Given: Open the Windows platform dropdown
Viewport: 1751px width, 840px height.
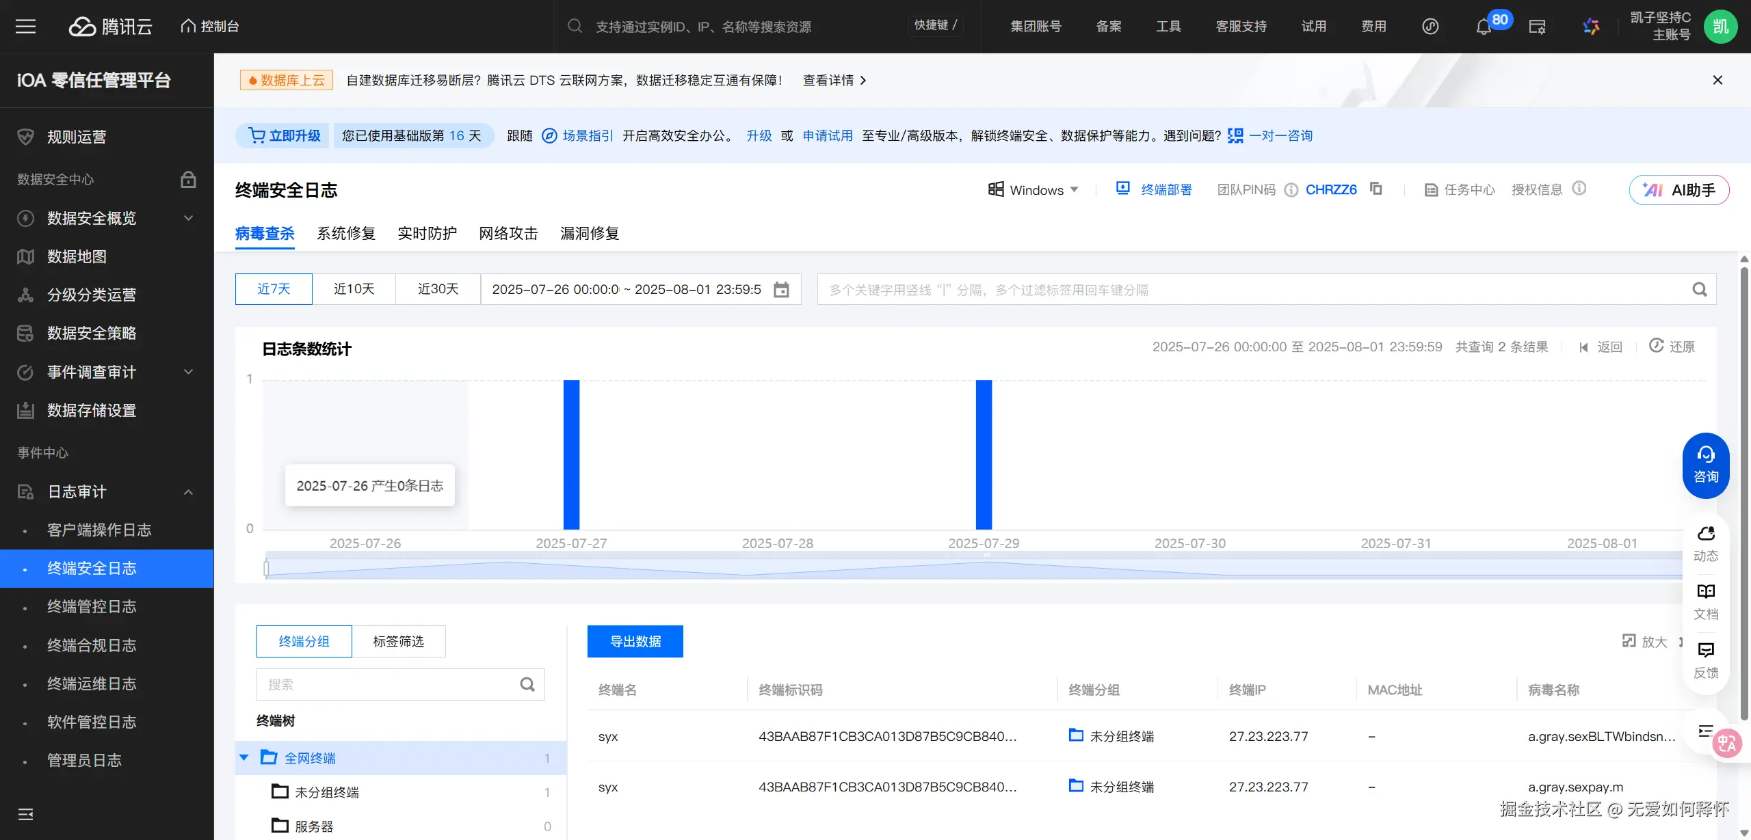Looking at the screenshot, I should 1034,190.
